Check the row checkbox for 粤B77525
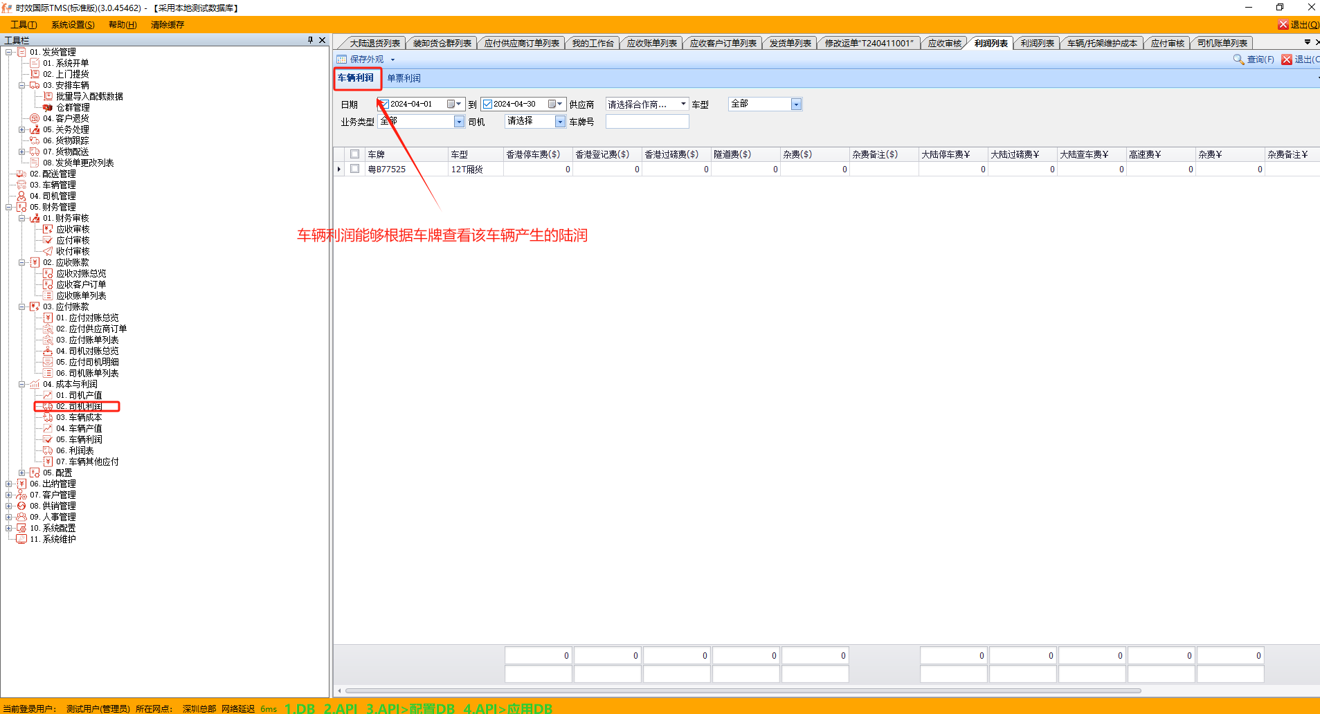This screenshot has width=1320, height=714. tap(354, 169)
